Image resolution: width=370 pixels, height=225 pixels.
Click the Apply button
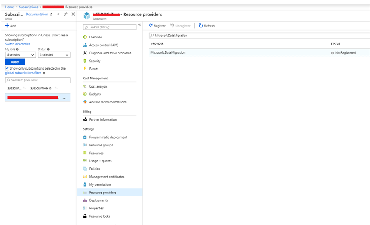(15, 62)
